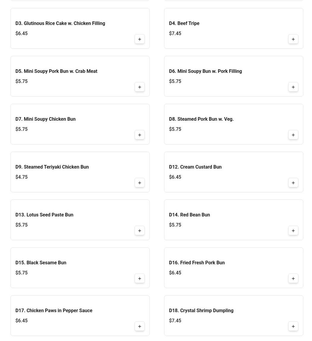The width and height of the screenshot is (312, 341).
Task: Add D4 Beef Tripe with plus icon
Action: coord(293,39)
